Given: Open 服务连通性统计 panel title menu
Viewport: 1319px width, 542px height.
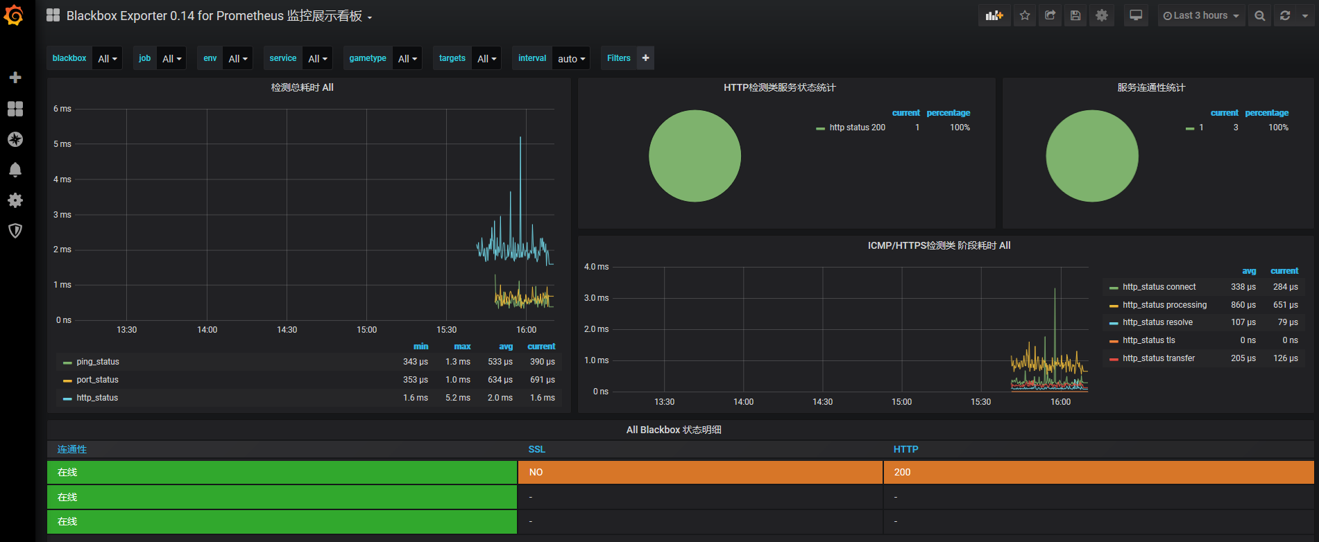Looking at the screenshot, I should click(1151, 87).
